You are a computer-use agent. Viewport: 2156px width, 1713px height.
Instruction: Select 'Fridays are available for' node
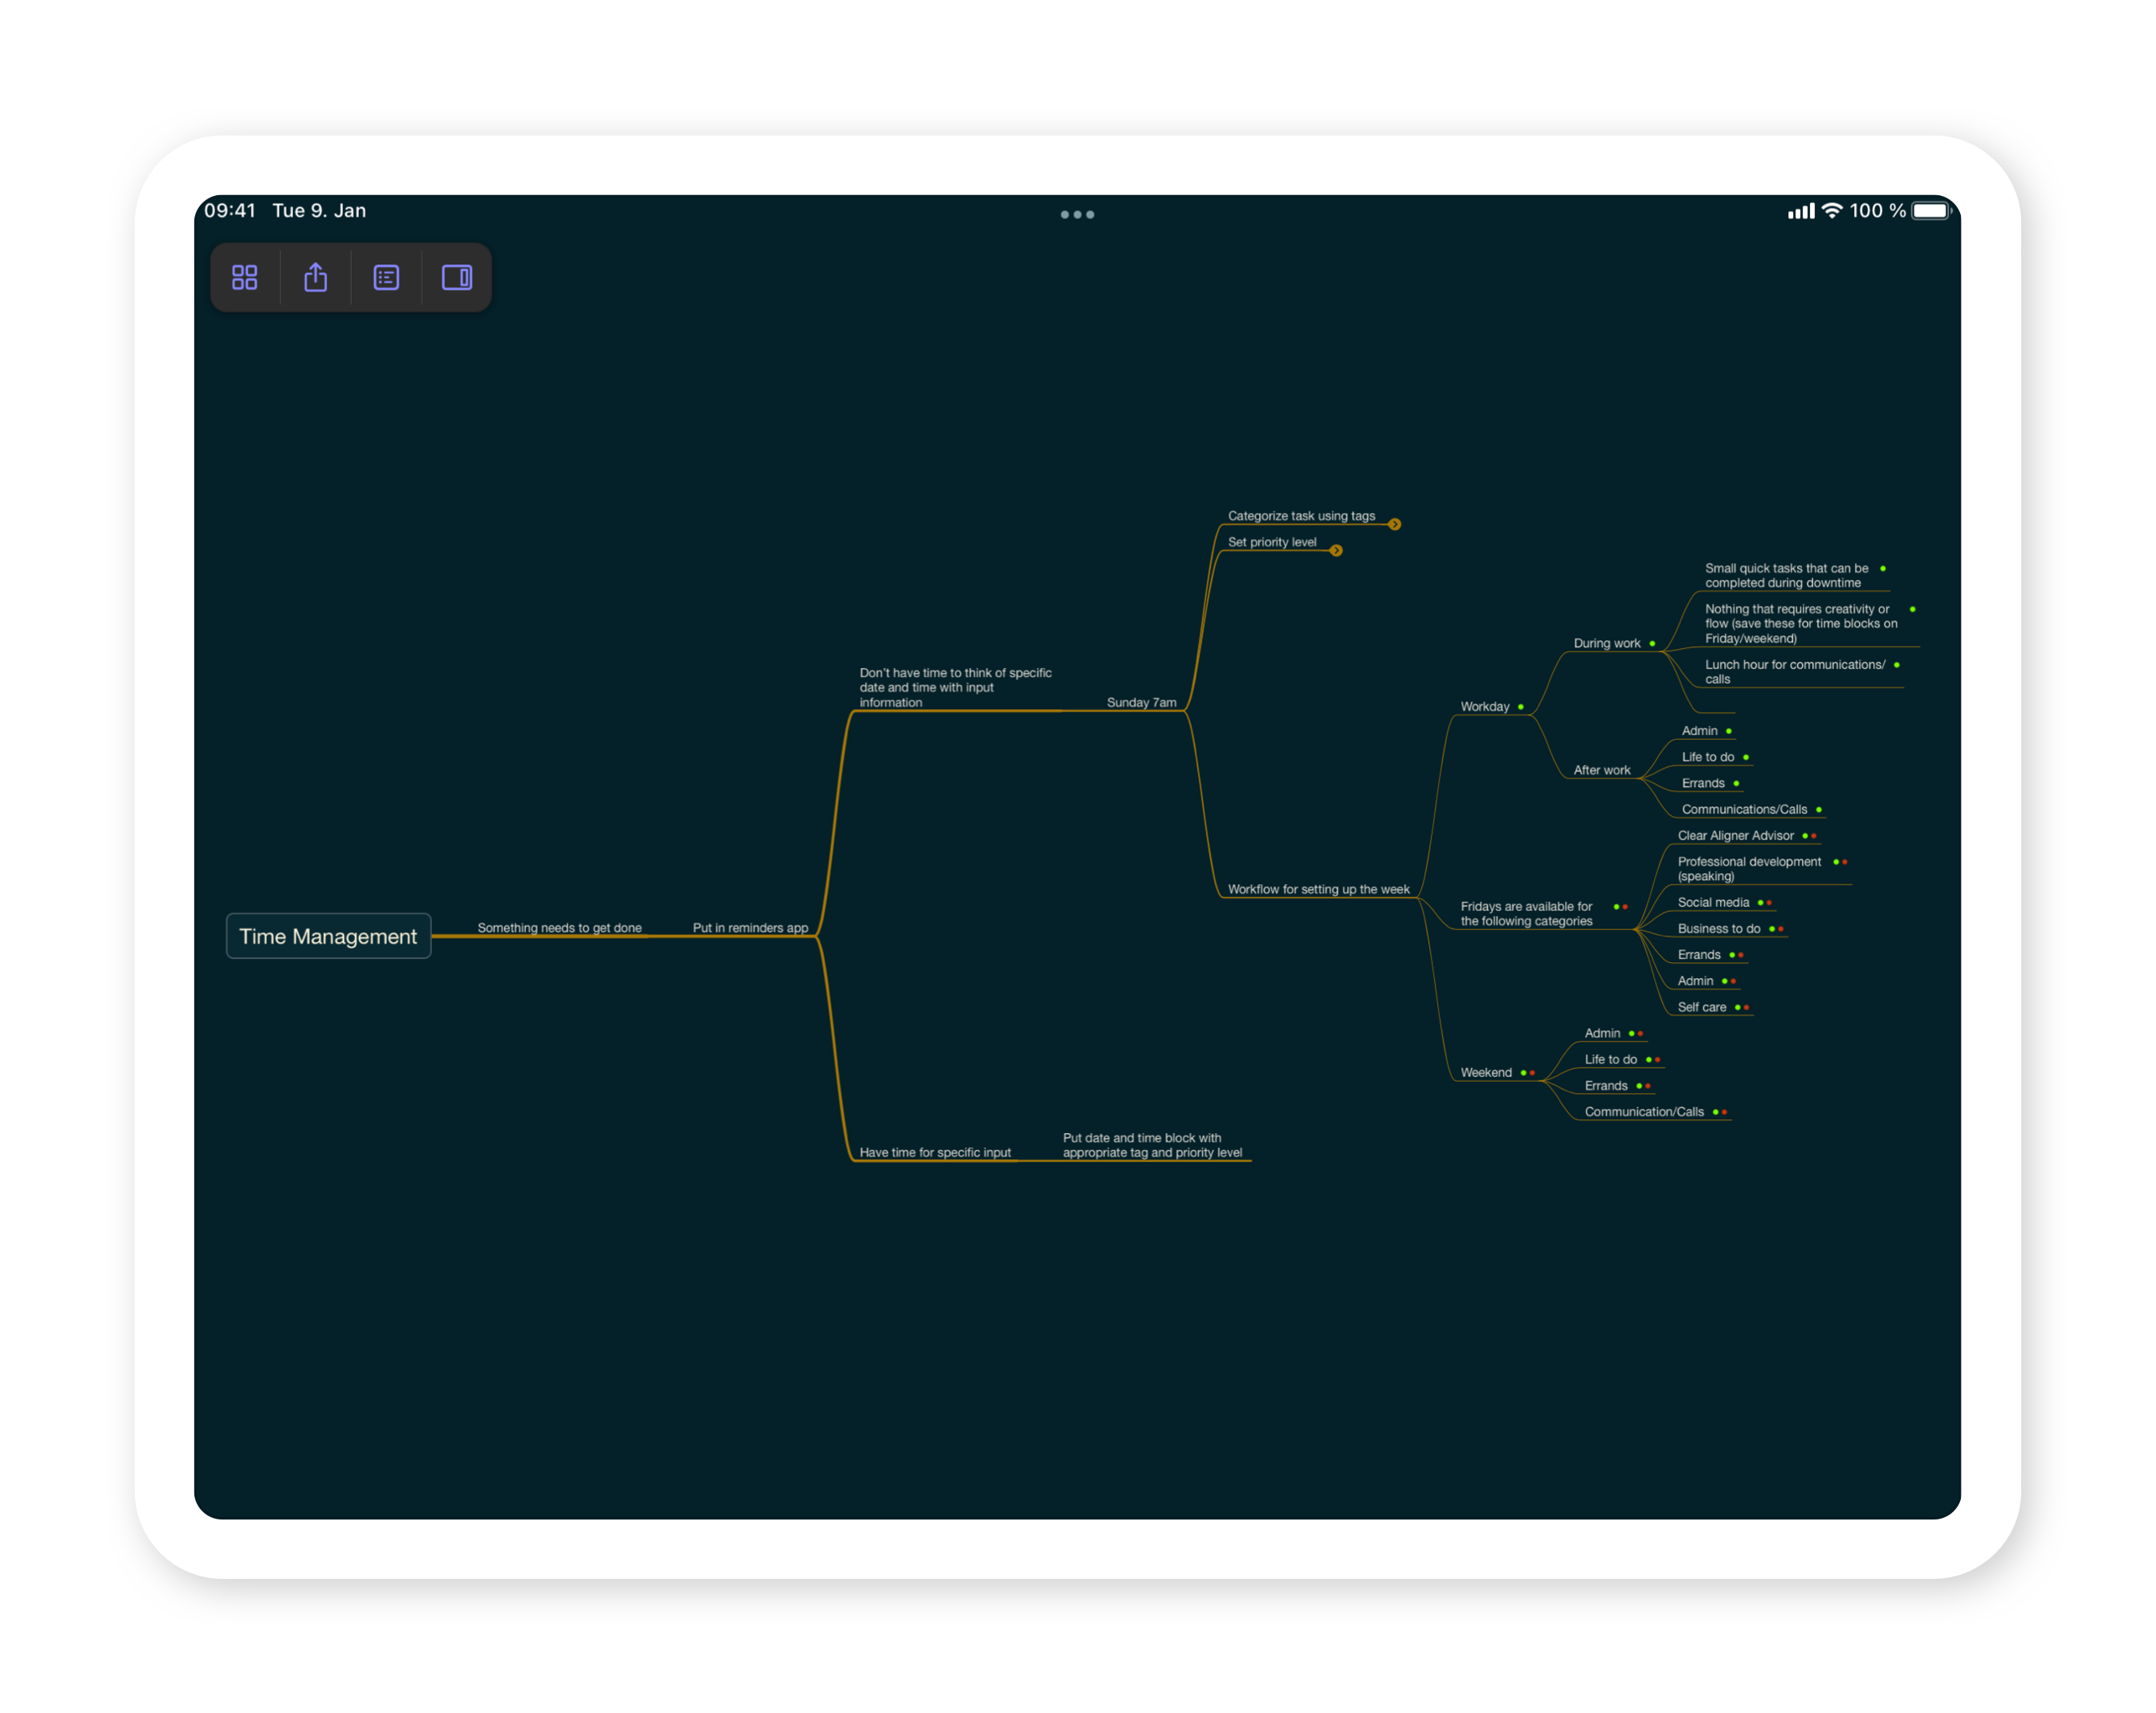(1526, 914)
